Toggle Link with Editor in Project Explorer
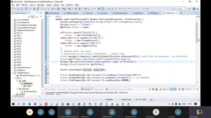The image size is (211, 118). pos(33,17)
